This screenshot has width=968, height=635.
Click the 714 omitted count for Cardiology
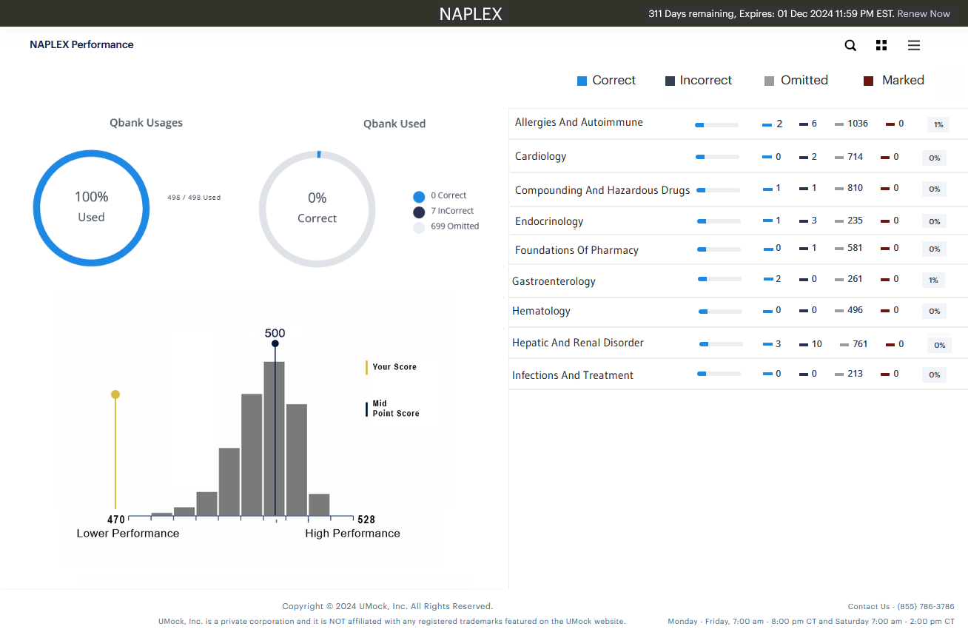pyautogui.click(x=856, y=157)
